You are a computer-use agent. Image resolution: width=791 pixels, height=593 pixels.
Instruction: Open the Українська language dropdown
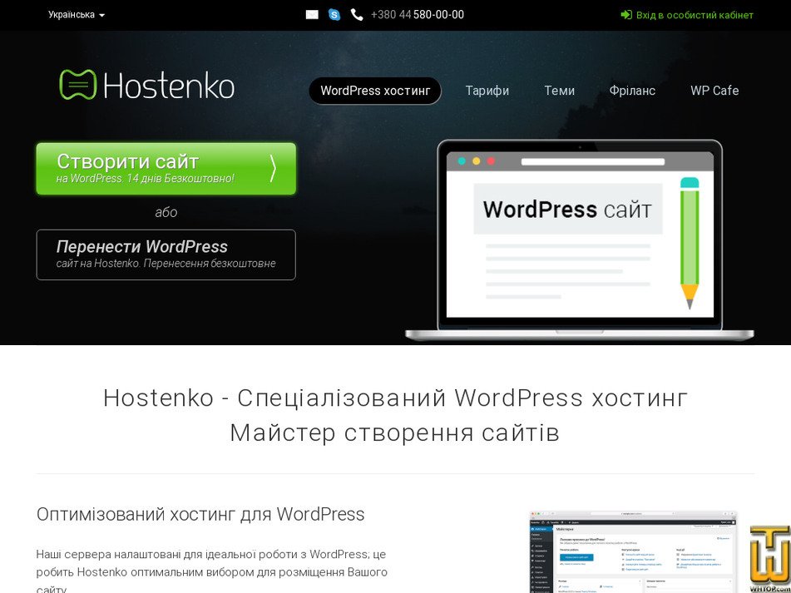(74, 14)
